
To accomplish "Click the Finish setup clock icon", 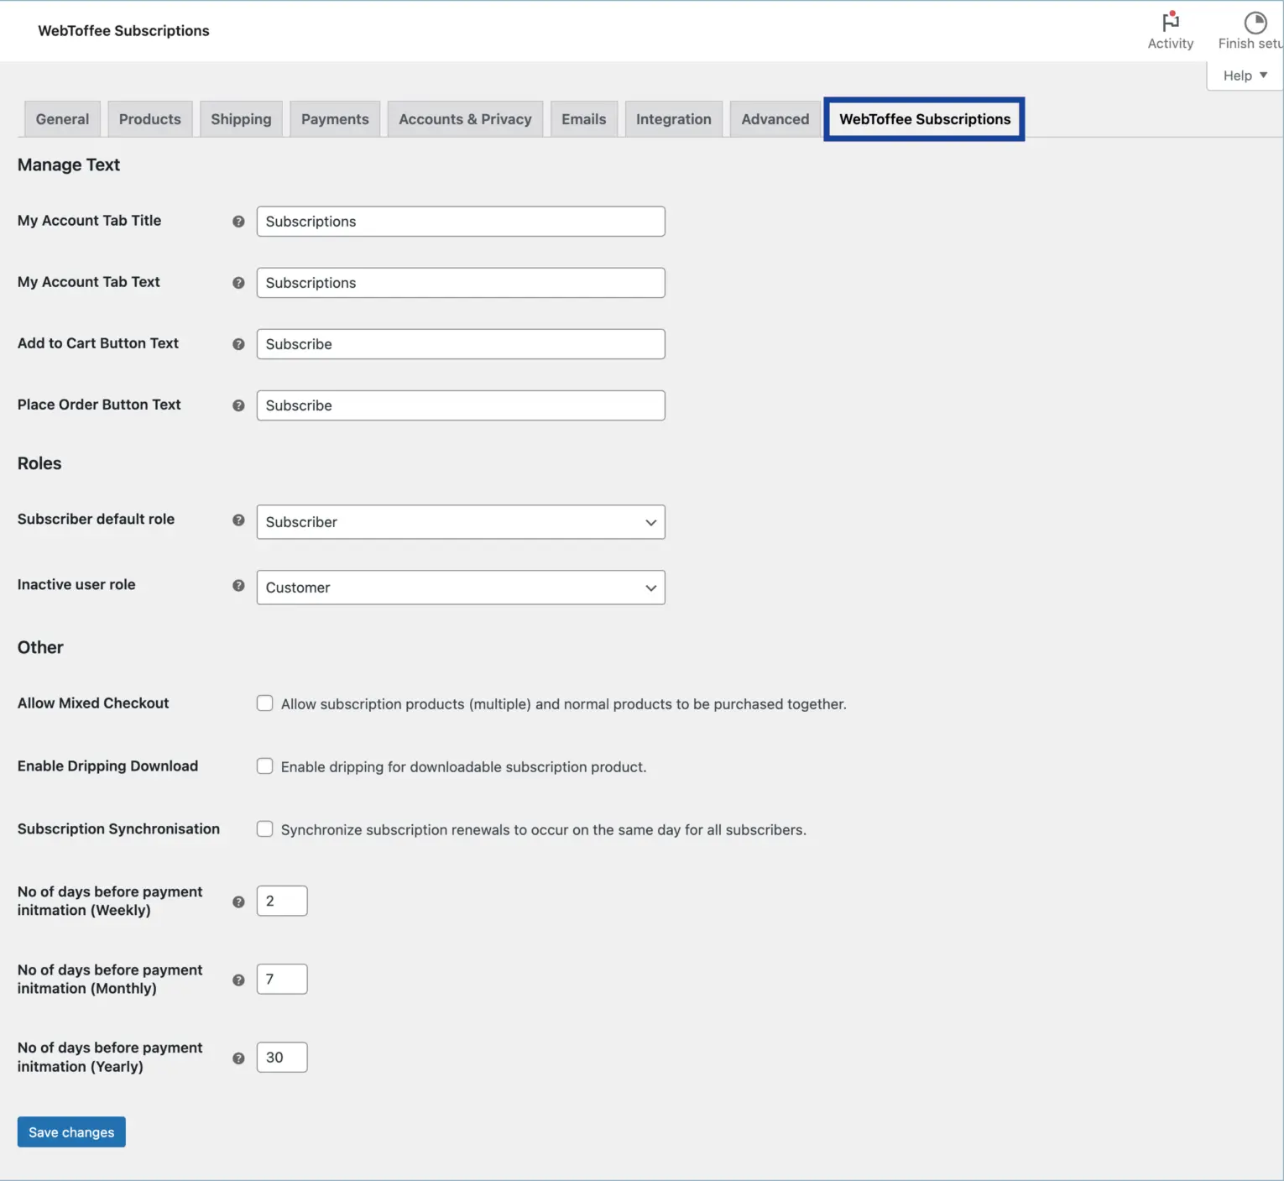I will pos(1255,22).
